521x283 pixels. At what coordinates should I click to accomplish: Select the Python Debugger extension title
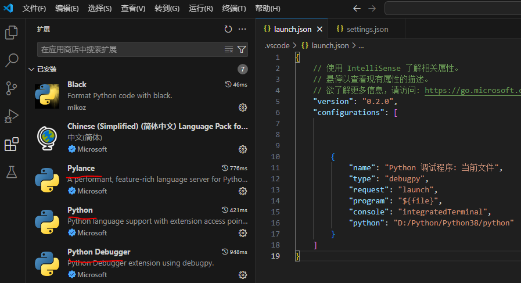pyautogui.click(x=99, y=252)
